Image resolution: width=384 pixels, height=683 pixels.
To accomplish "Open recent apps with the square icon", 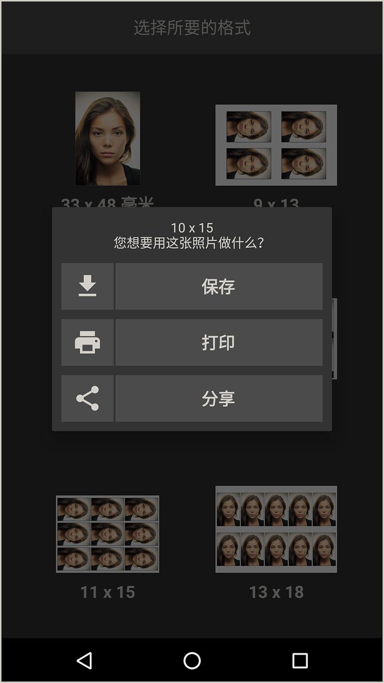I will (x=300, y=661).
